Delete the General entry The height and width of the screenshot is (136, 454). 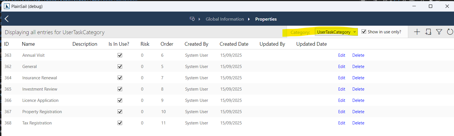[358, 67]
